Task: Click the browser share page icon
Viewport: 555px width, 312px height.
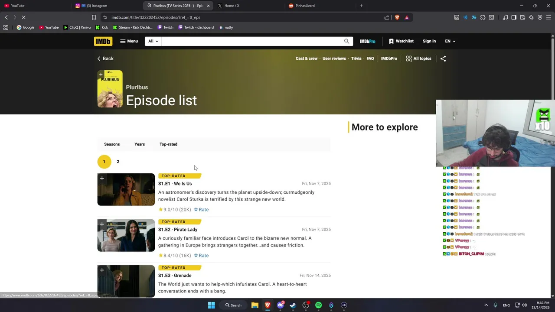Action: [387, 17]
